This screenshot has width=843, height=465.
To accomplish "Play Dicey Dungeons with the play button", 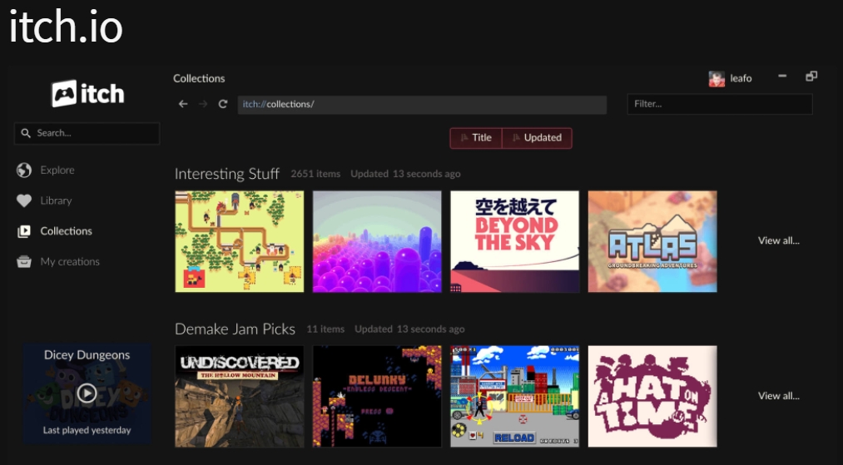I will (87, 393).
